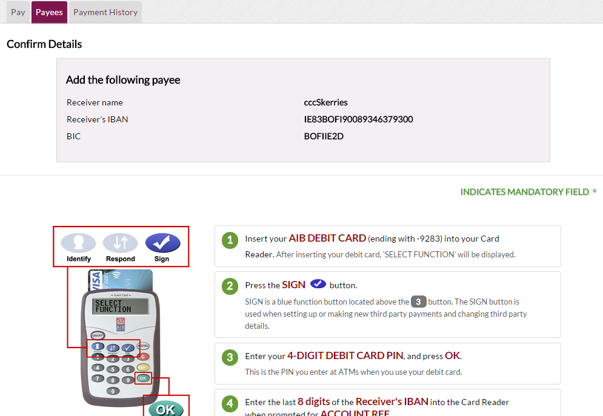The width and height of the screenshot is (603, 416).
Task: Select the Payees tab
Action: [x=49, y=12]
